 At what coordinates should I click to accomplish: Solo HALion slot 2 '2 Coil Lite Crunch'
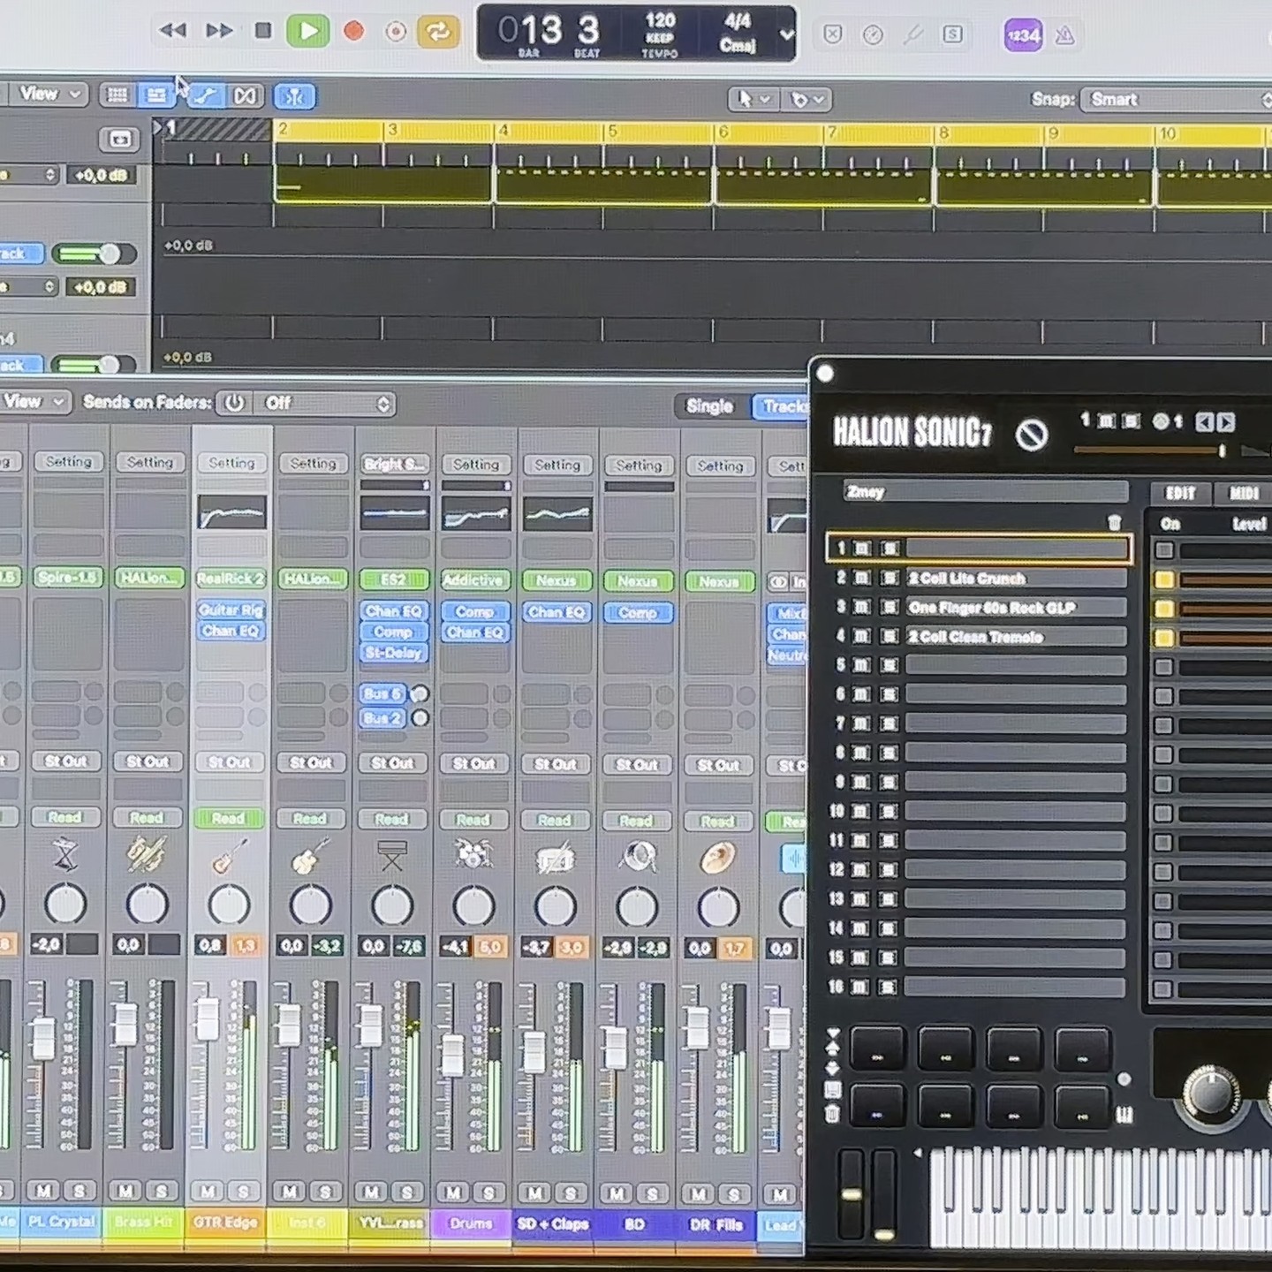coord(890,579)
